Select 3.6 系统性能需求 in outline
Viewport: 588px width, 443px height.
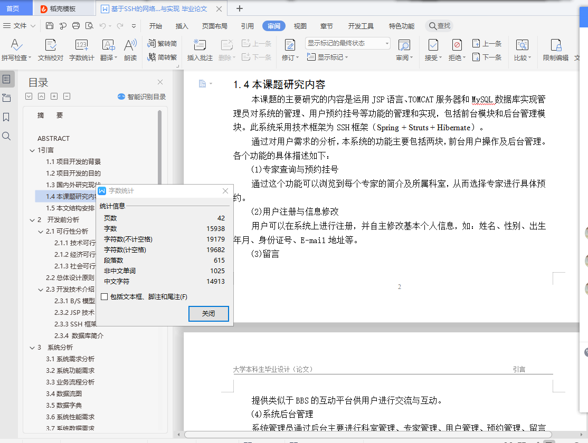point(70,417)
